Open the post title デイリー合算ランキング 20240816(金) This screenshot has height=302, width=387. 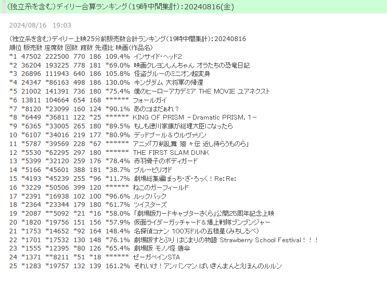click(x=120, y=7)
